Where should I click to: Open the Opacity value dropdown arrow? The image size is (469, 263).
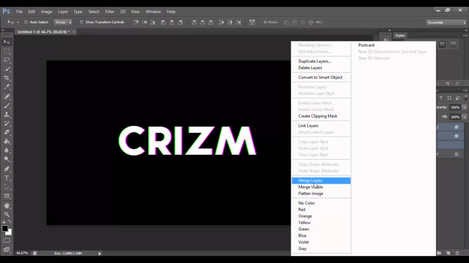[464, 107]
